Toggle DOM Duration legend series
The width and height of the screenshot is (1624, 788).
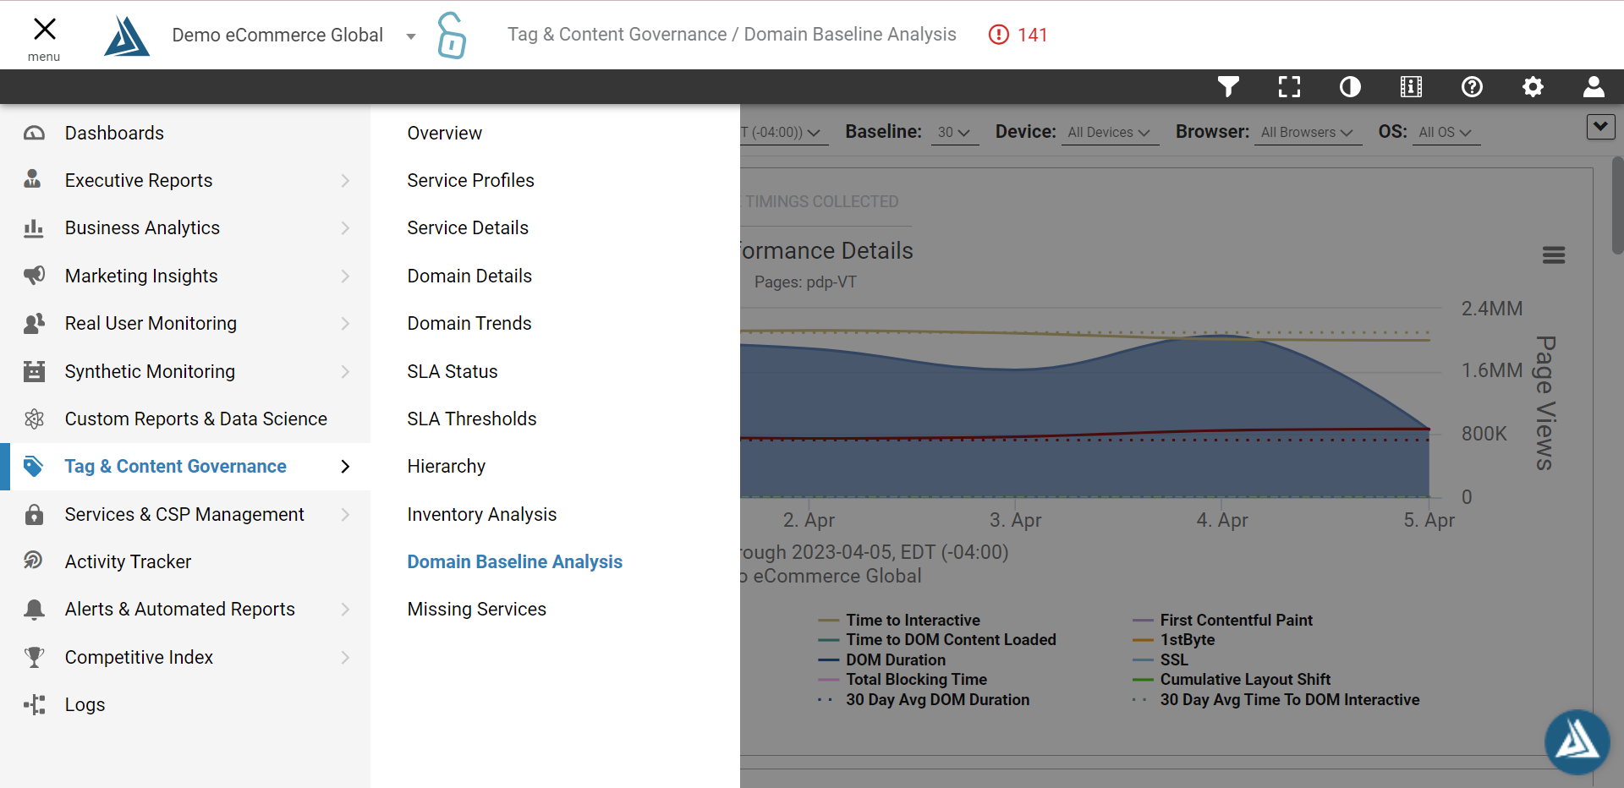click(882, 659)
